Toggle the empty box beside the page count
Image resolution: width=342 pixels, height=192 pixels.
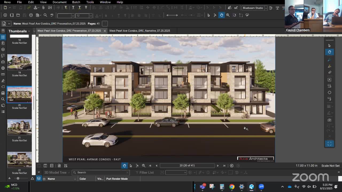click(105, 23)
